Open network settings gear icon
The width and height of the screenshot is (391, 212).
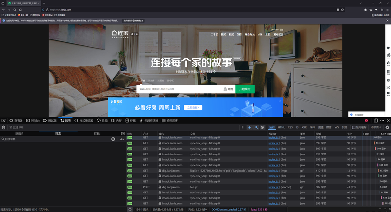pyautogui.click(x=387, y=127)
